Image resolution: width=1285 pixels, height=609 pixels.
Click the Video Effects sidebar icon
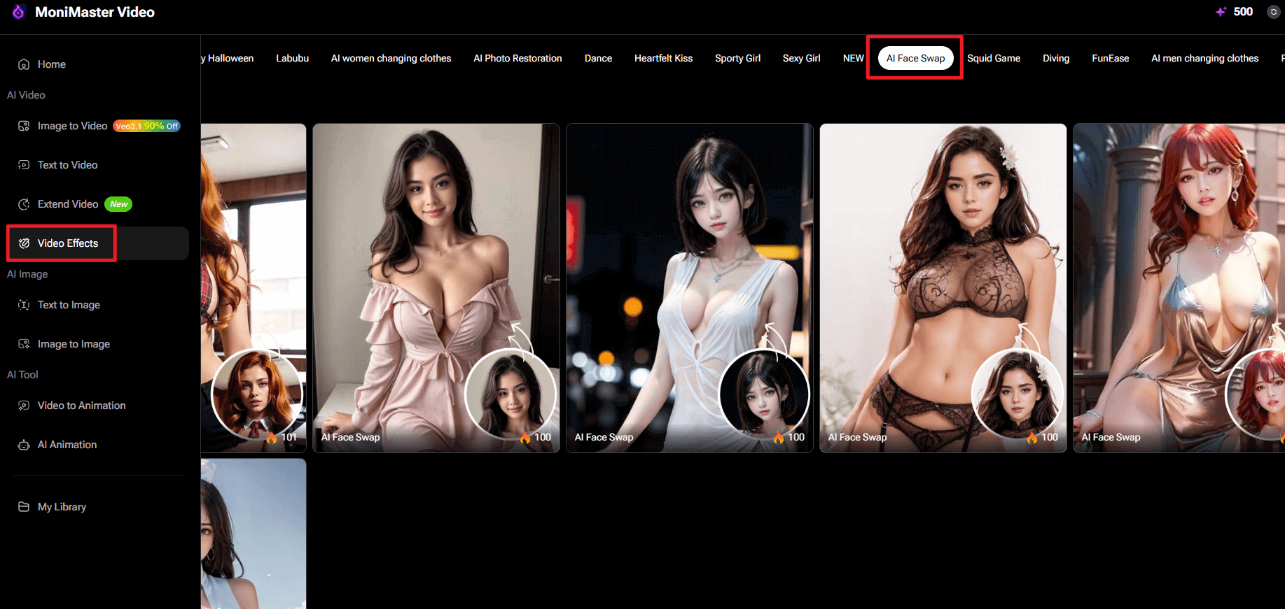click(24, 243)
